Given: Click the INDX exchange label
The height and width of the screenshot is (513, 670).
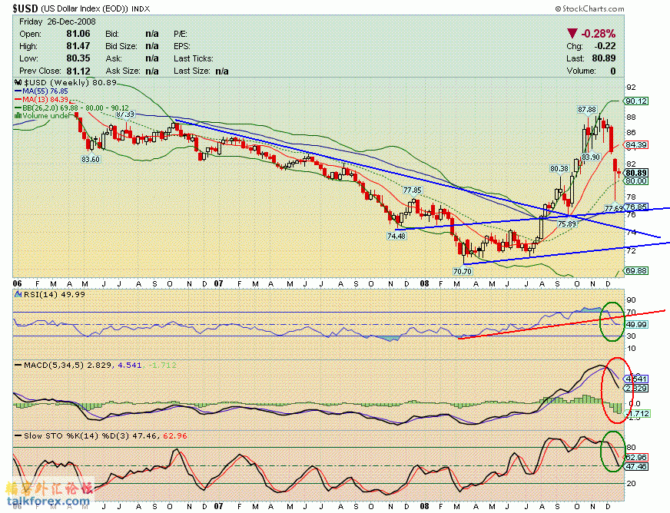Looking at the screenshot, I should click(x=141, y=8).
